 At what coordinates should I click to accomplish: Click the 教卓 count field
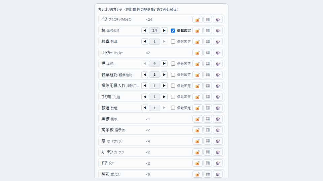[154, 42]
